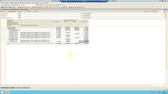Click the calendar icon after period end date

point(165,11)
